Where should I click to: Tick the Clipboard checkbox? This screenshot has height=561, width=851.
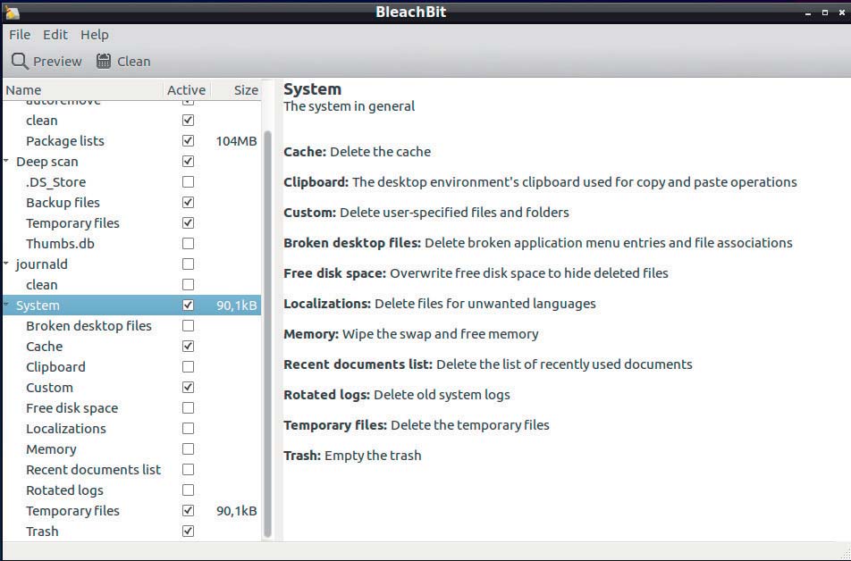click(188, 367)
